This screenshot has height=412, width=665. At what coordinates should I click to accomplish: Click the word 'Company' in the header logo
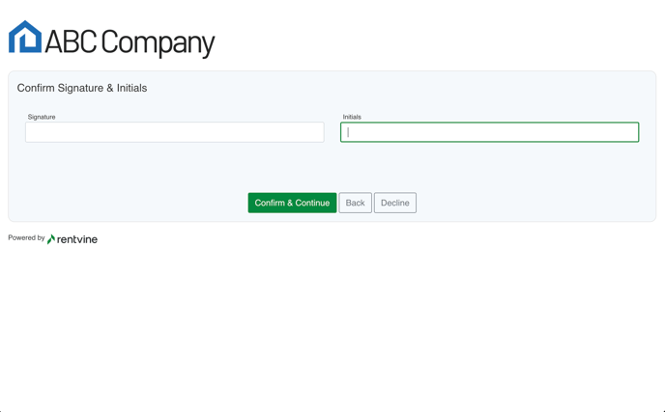pyautogui.click(x=158, y=43)
